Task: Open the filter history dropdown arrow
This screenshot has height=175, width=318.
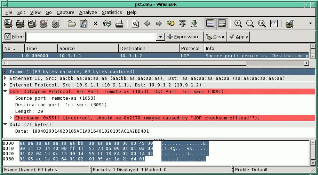Action: pos(160,36)
